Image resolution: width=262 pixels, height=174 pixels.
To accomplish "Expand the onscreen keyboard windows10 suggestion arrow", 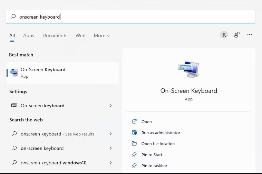I will 110,163.
